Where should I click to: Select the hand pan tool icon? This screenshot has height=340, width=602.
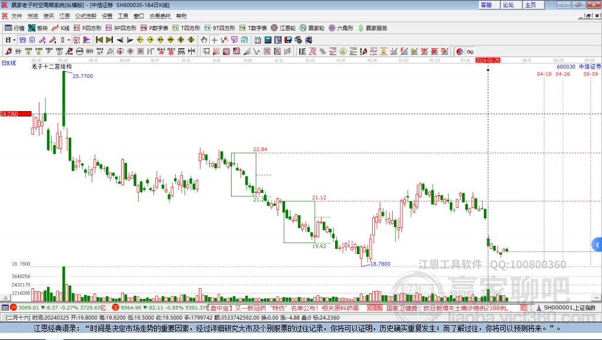tap(204, 40)
